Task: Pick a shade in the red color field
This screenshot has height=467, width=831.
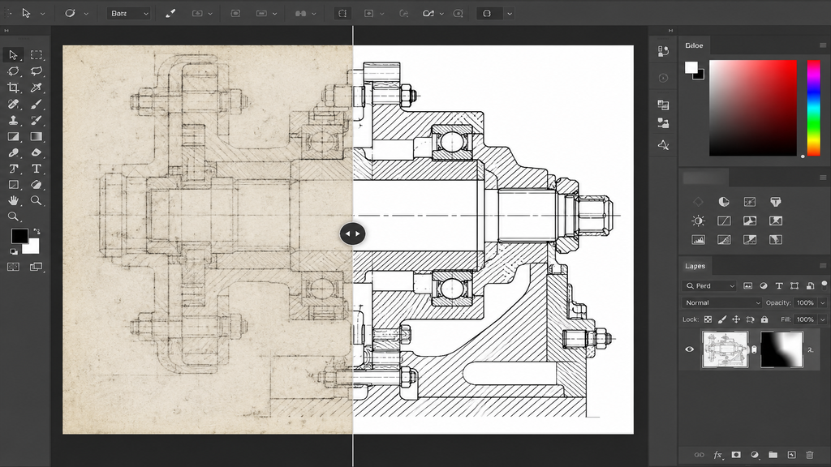Action: (x=753, y=108)
